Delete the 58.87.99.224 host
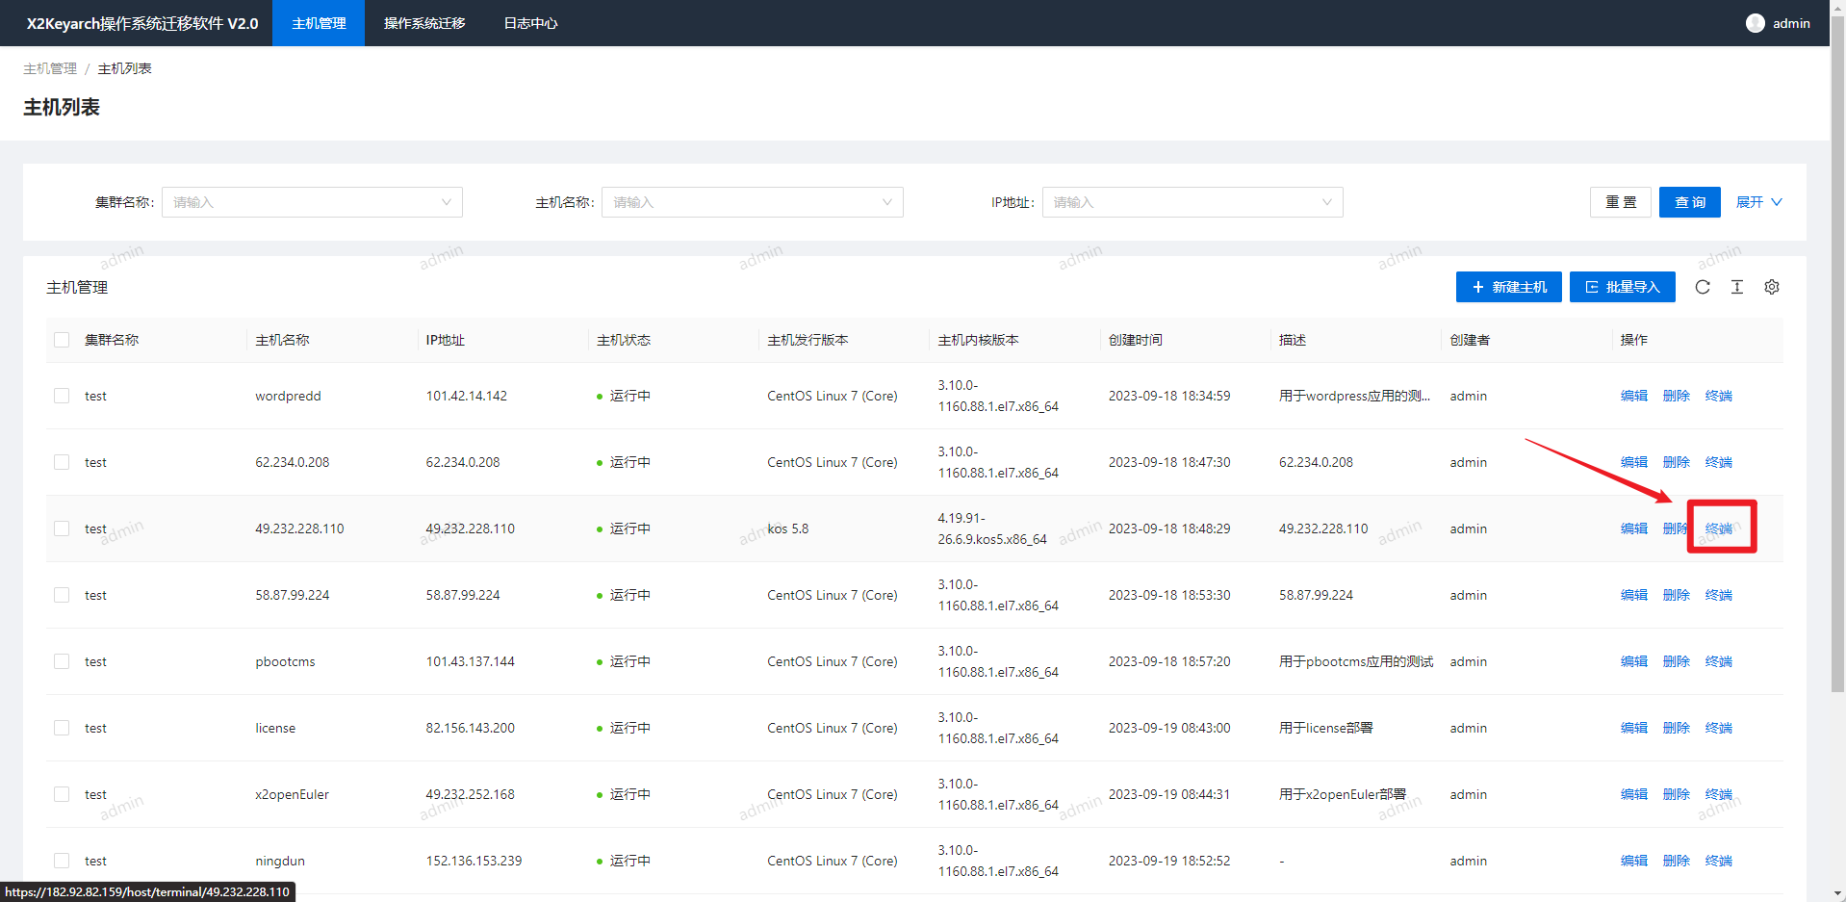 1676,595
